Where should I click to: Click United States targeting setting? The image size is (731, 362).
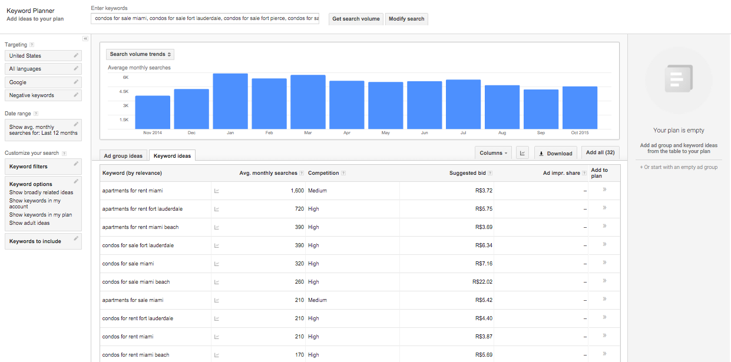(43, 55)
